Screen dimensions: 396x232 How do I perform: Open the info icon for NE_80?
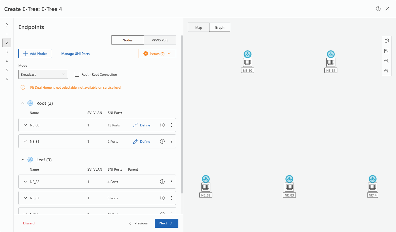tap(162, 125)
